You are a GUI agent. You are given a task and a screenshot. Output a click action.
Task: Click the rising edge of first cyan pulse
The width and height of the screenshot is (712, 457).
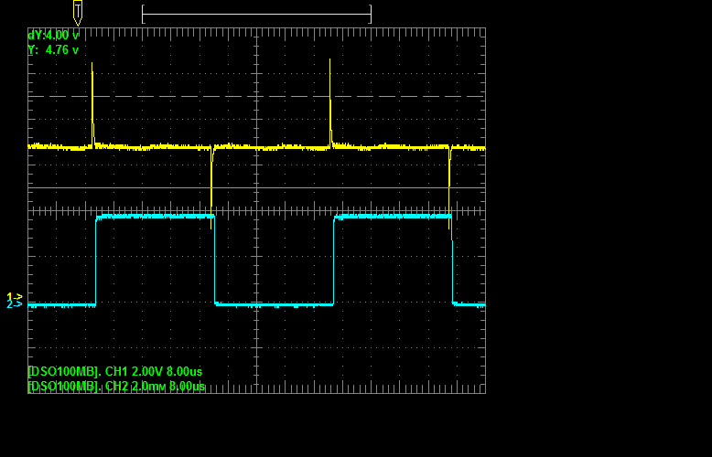click(96, 260)
